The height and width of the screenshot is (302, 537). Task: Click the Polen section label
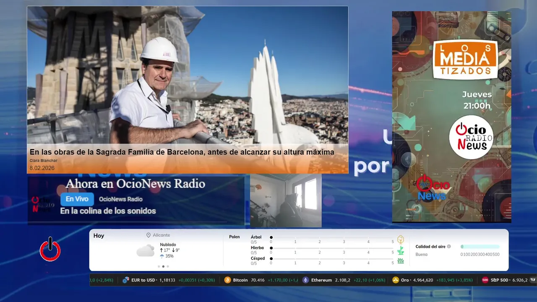[x=235, y=237]
